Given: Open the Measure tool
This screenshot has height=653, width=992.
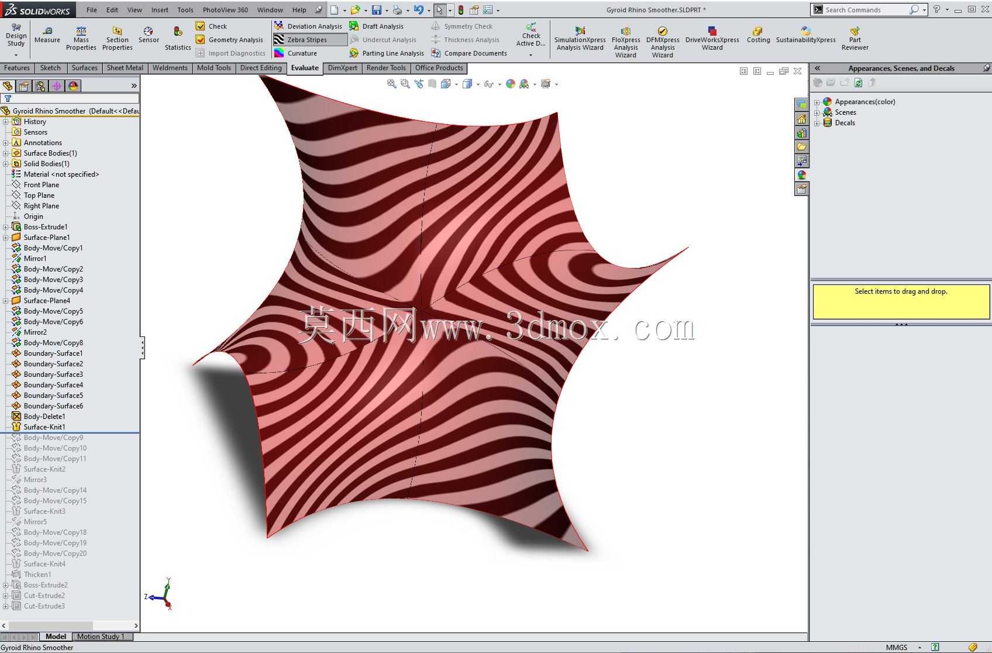Looking at the screenshot, I should 47,35.
